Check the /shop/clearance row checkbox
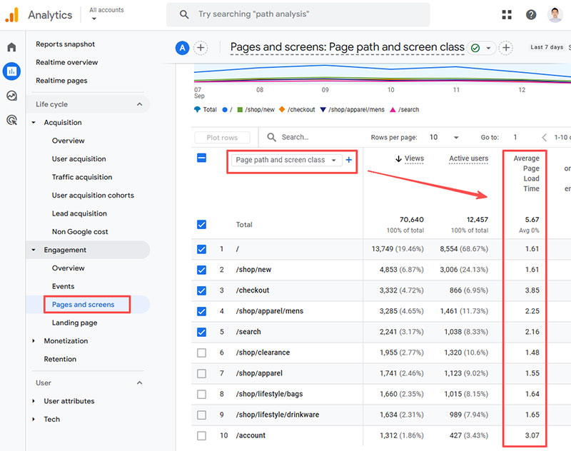The height and width of the screenshot is (451, 571). tap(201, 353)
